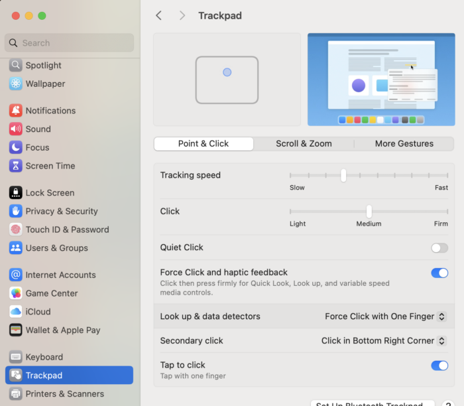Screen dimensions: 464x406
Task: Click the Tracking speed slider handle
Action: click(343, 175)
